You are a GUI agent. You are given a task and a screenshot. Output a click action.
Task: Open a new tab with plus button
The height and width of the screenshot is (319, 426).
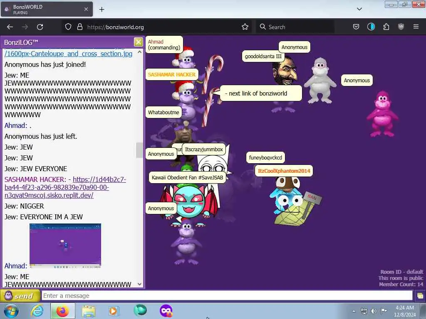point(102,10)
